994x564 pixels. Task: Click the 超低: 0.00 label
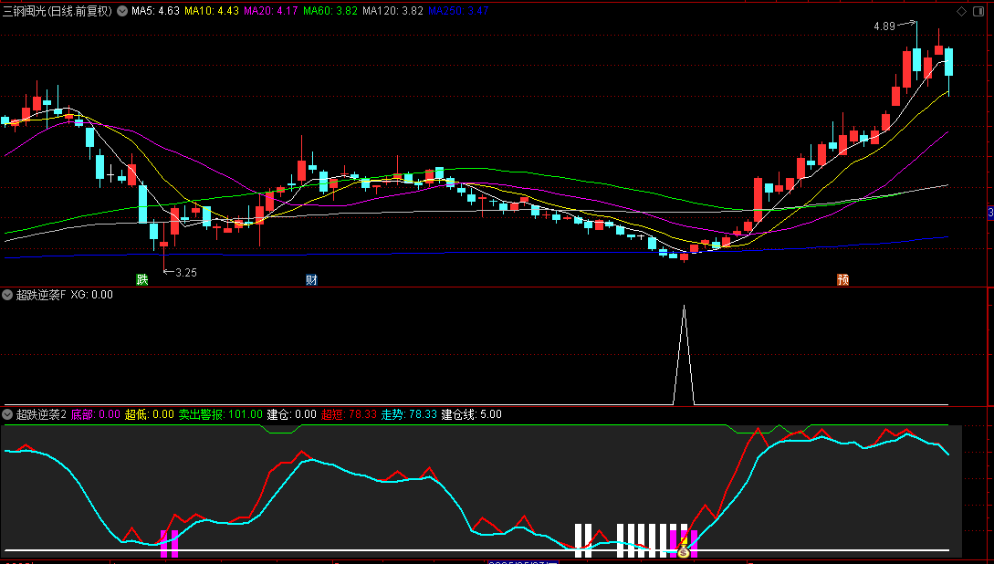click(x=149, y=414)
